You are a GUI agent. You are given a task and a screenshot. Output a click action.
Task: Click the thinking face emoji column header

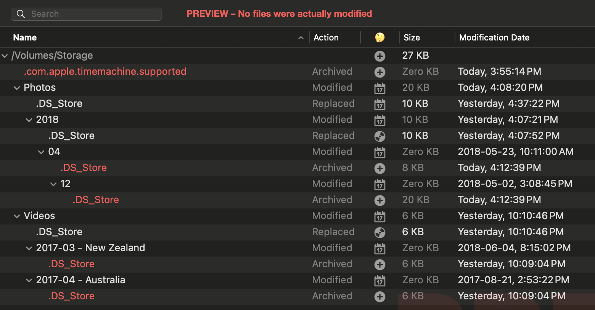click(380, 37)
